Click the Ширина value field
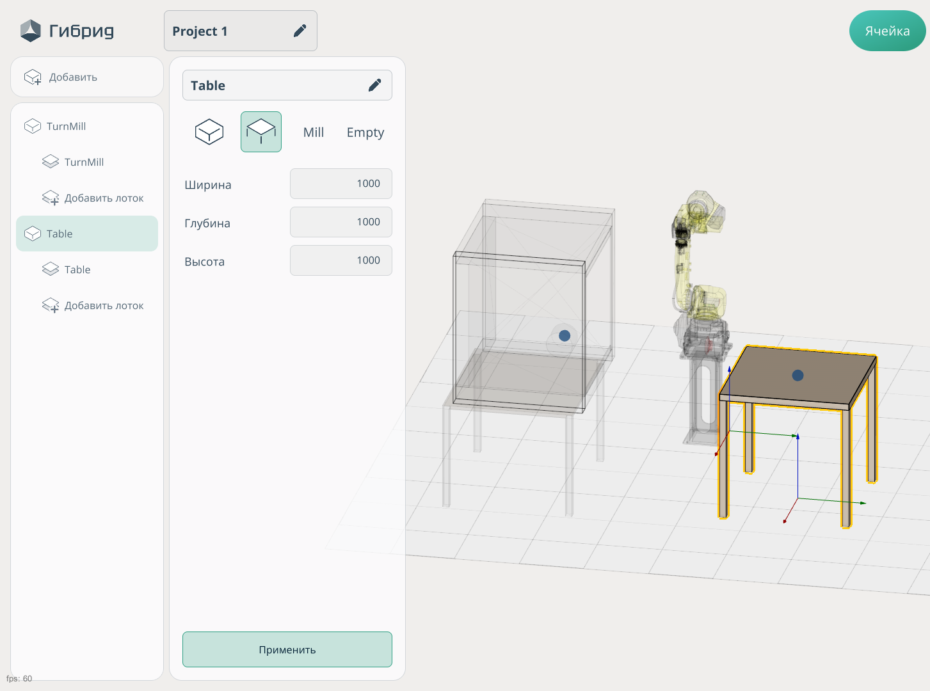 coord(341,184)
